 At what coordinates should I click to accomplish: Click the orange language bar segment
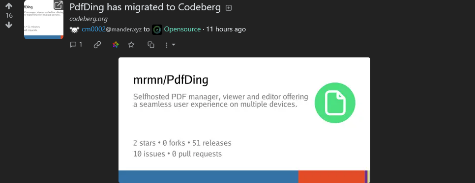(x=331, y=177)
